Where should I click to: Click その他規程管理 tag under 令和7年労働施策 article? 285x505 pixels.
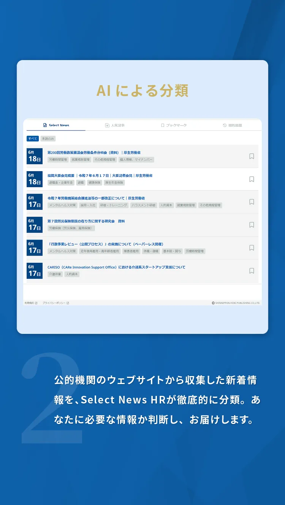(210, 205)
